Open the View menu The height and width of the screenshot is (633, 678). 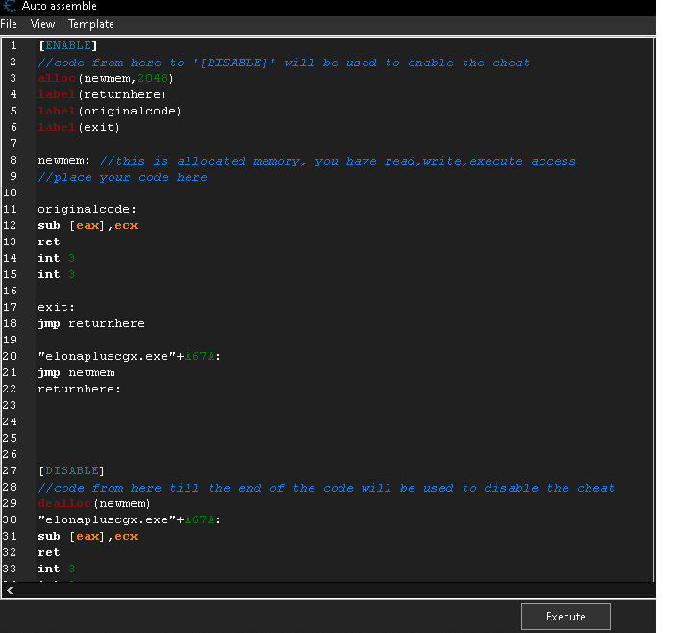[x=42, y=24]
